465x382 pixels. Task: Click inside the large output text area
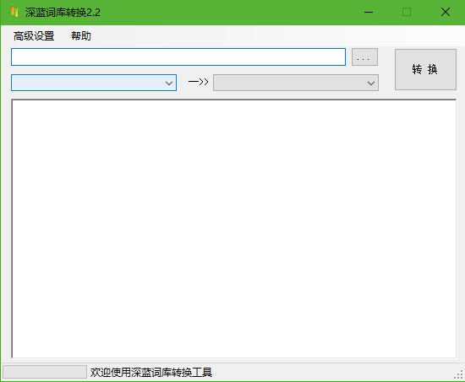click(233, 229)
